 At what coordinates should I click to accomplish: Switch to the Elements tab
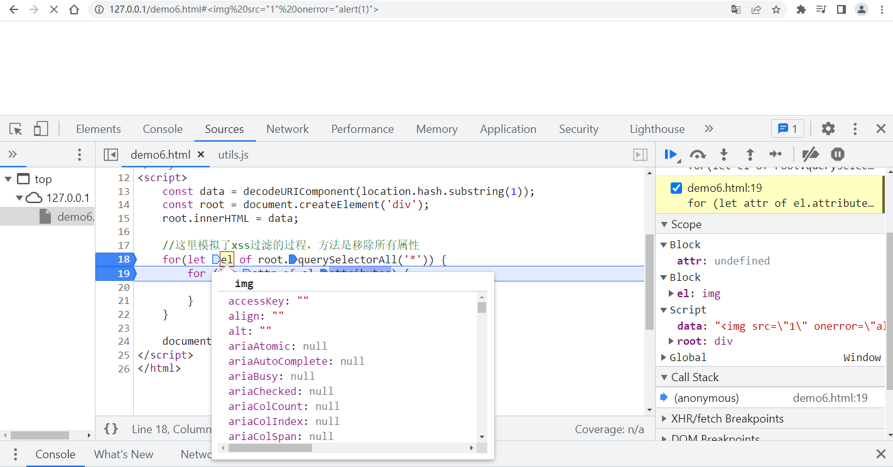click(x=99, y=129)
